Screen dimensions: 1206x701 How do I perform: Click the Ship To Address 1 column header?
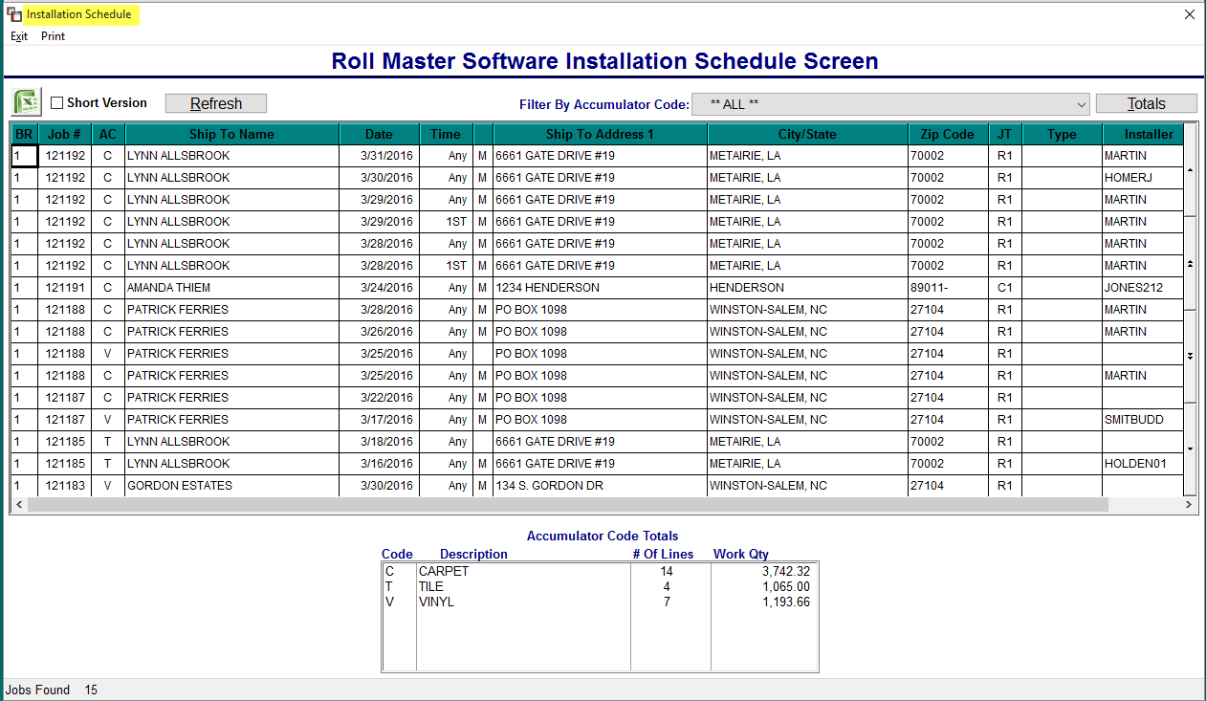[x=600, y=134]
